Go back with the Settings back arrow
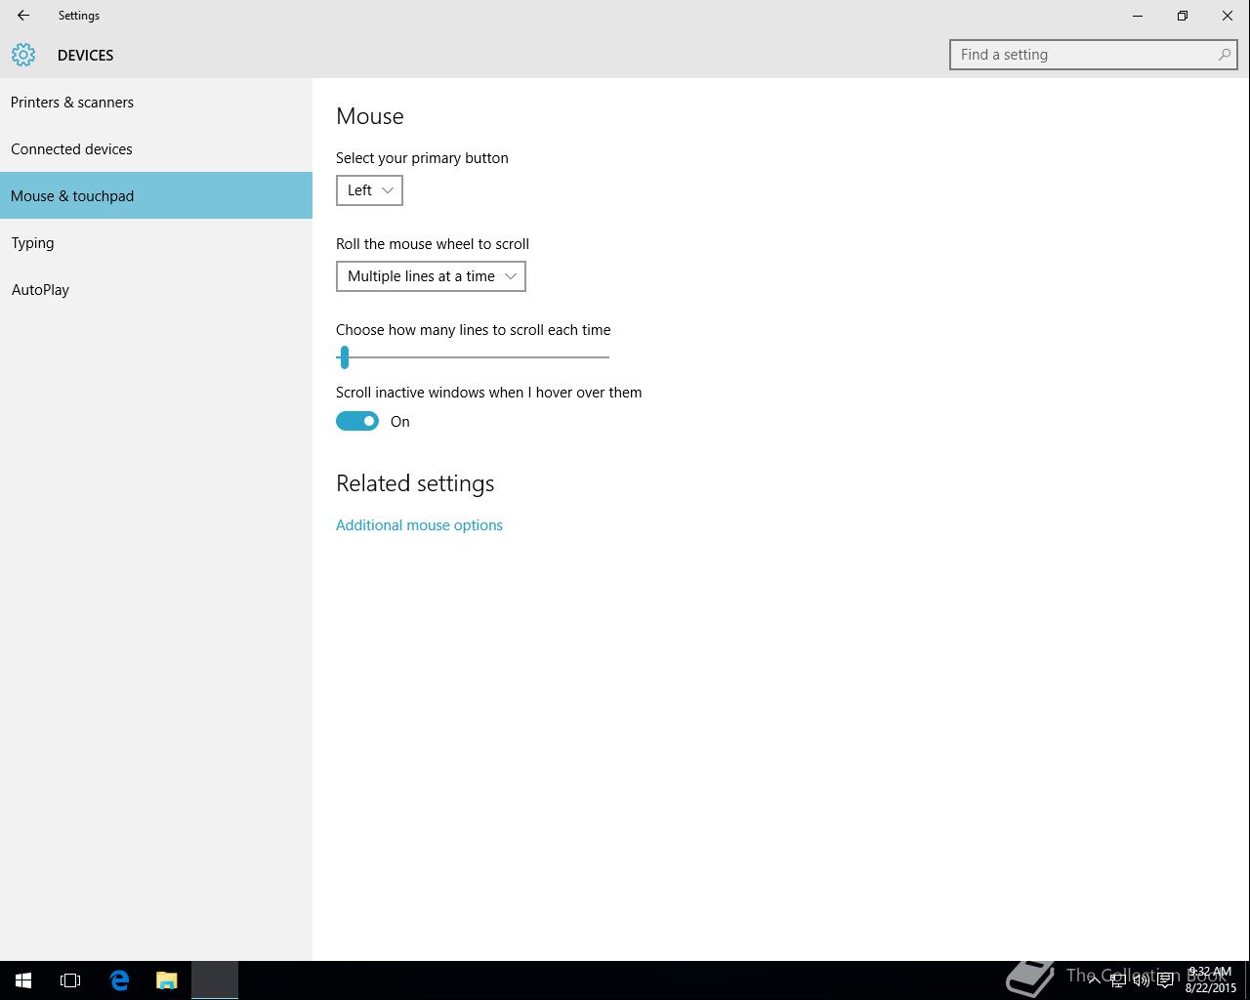 23,16
